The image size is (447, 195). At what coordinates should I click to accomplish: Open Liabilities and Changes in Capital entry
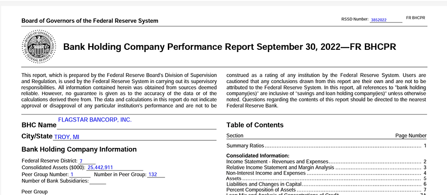[x=327, y=184]
